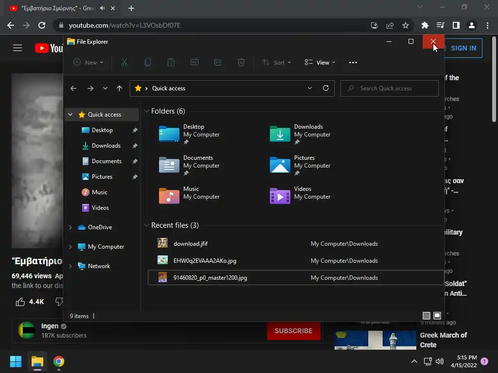Click the Search Quick access field
Screen dimensions: 498x373
tap(390, 88)
